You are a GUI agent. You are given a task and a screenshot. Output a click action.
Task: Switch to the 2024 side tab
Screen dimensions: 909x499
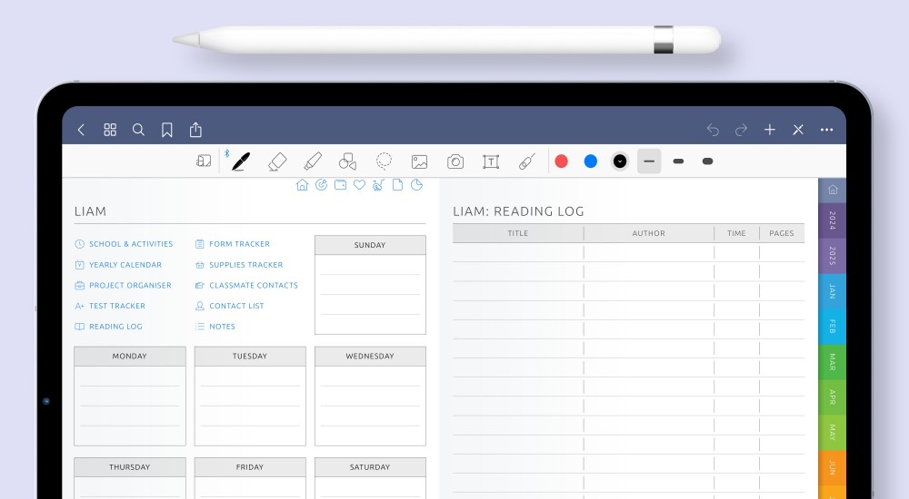pos(832,220)
